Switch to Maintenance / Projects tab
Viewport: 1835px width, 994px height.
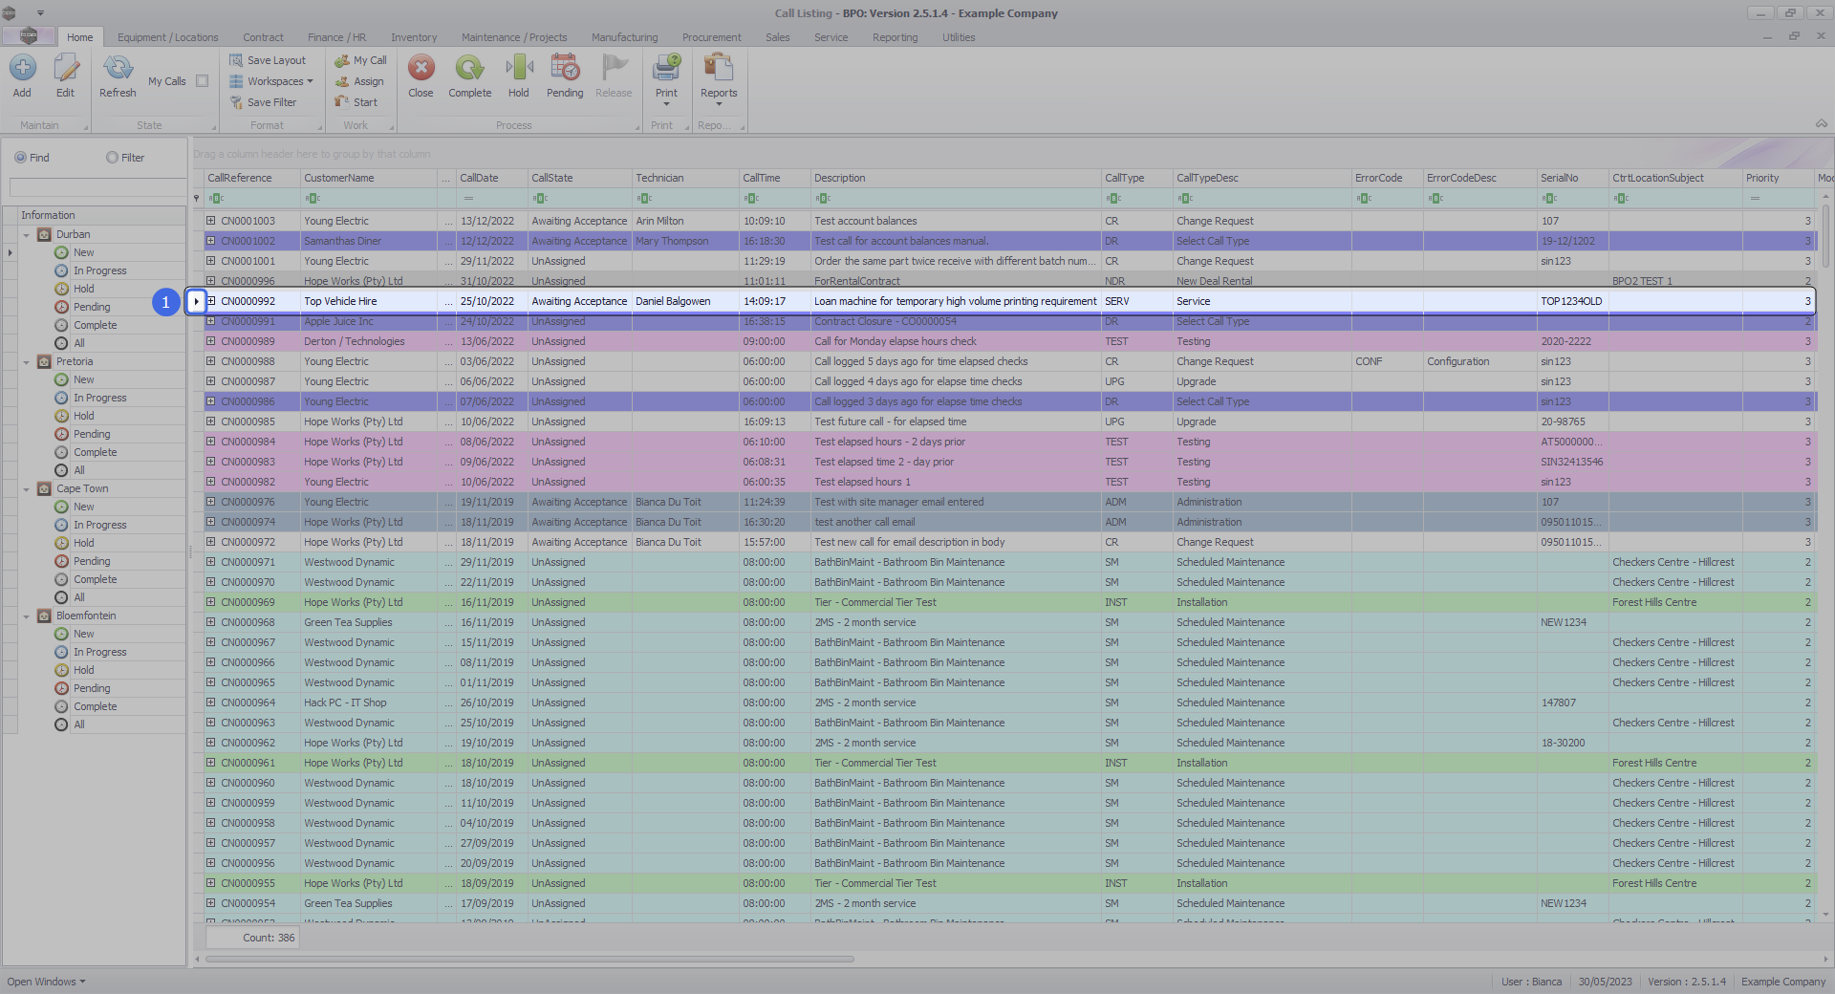click(514, 37)
